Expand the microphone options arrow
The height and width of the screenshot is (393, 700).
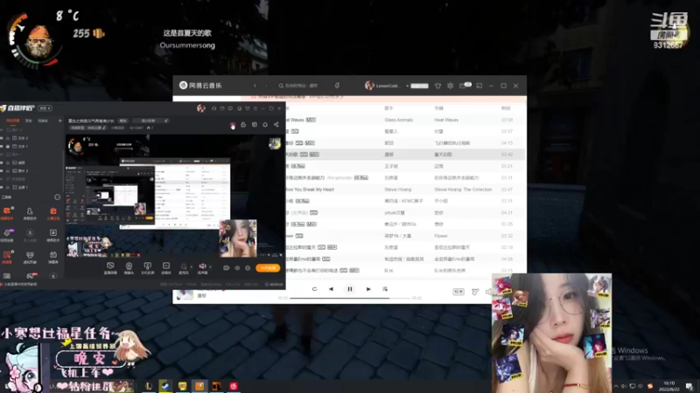[191, 267]
